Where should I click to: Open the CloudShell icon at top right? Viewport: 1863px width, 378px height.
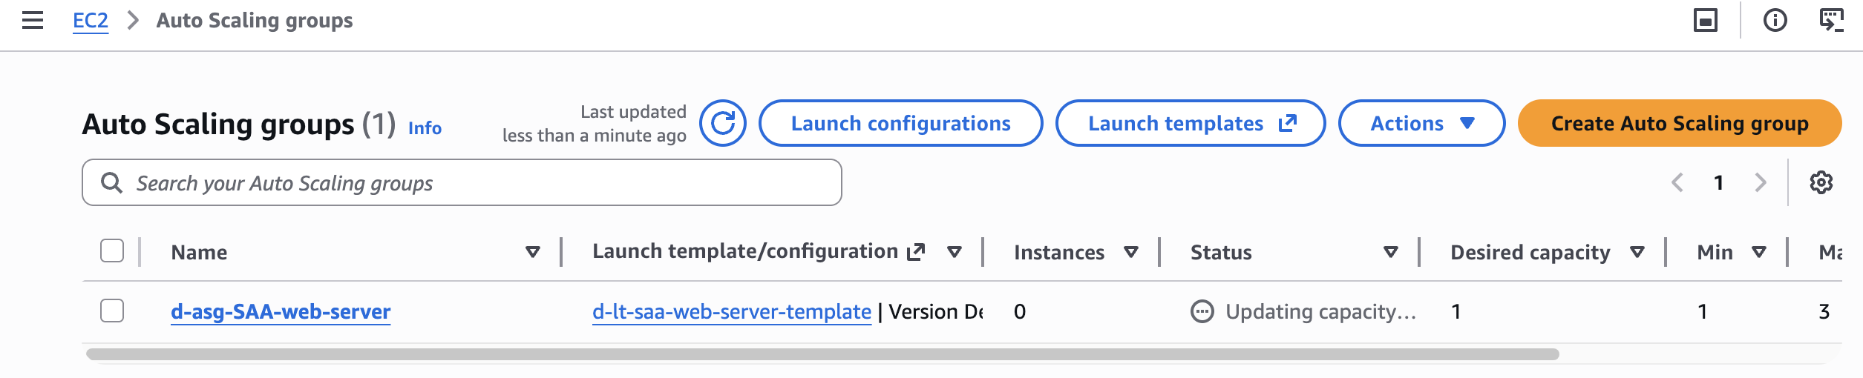click(1831, 21)
